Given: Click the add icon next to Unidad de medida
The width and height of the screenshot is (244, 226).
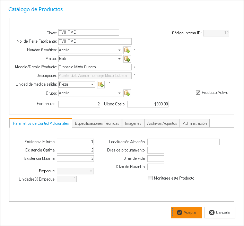Looking at the screenshot, I should click(x=101, y=84).
